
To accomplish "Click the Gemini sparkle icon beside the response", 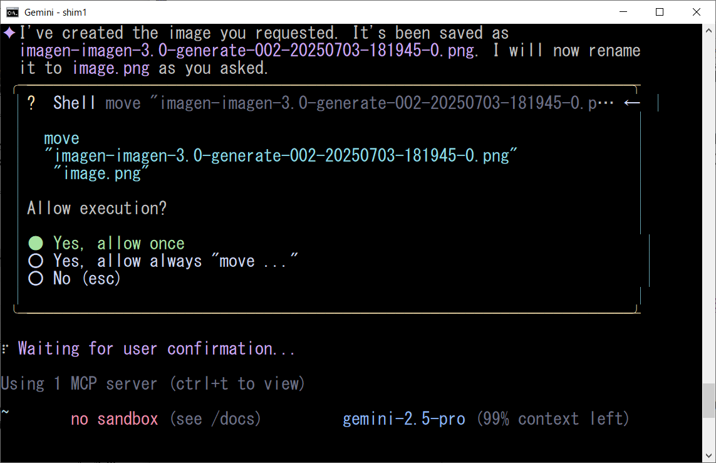I will coord(9,33).
